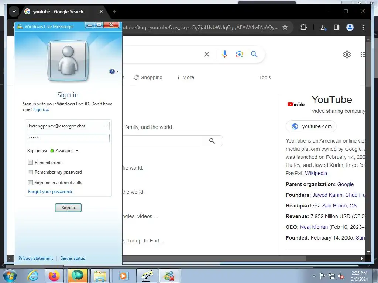Click the taskbar clock showing 2:25 PM
This screenshot has width=378, height=283.
click(359, 276)
